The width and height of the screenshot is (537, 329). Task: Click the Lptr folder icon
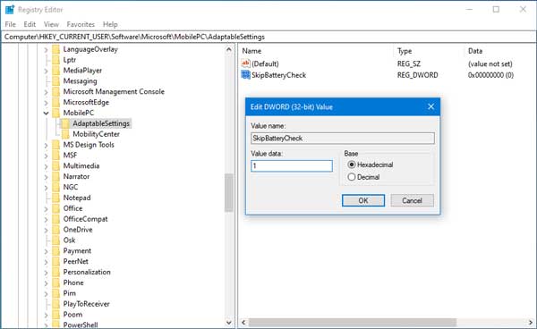click(x=55, y=60)
